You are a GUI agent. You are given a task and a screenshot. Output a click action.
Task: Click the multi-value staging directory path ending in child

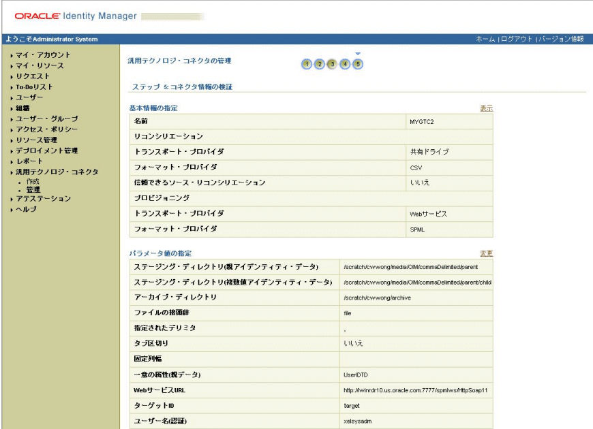(417, 283)
